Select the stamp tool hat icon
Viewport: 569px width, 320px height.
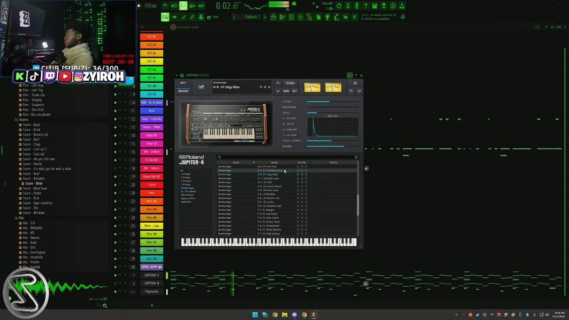(x=201, y=17)
